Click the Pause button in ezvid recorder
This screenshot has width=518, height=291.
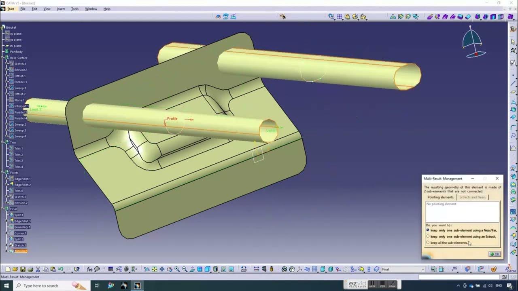point(372,285)
